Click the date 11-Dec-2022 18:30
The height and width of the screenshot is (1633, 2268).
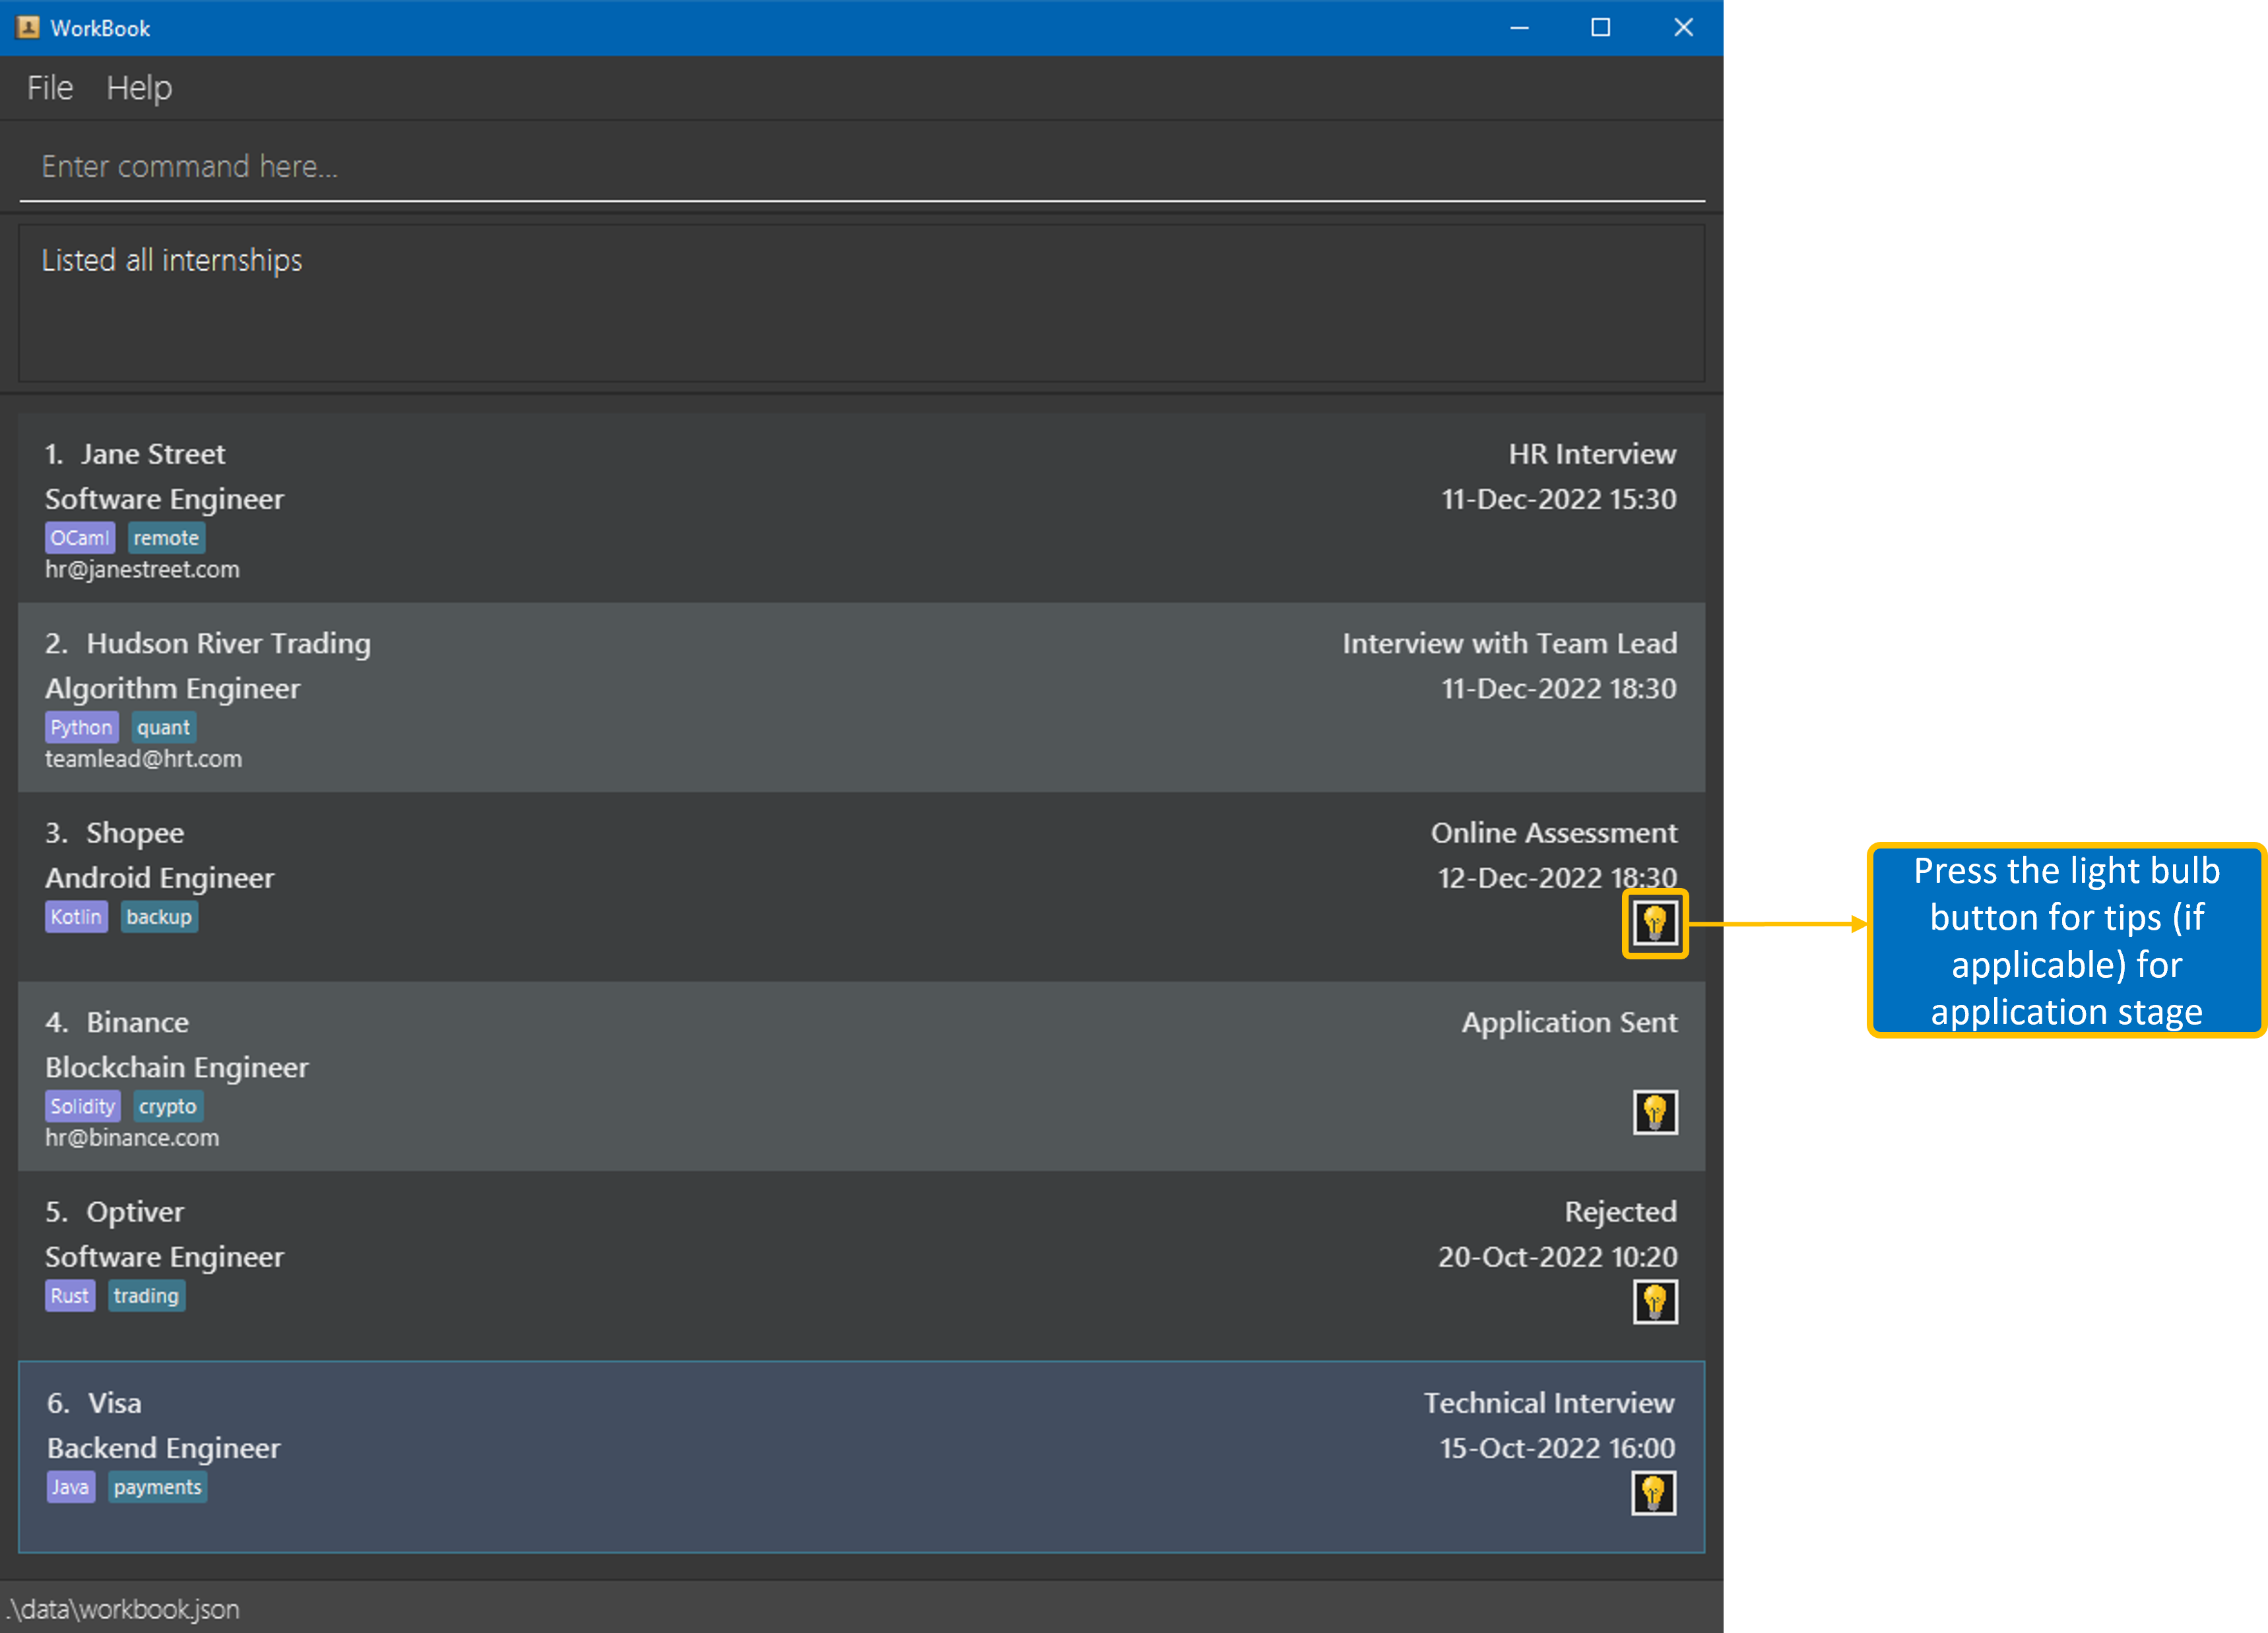click(1558, 688)
